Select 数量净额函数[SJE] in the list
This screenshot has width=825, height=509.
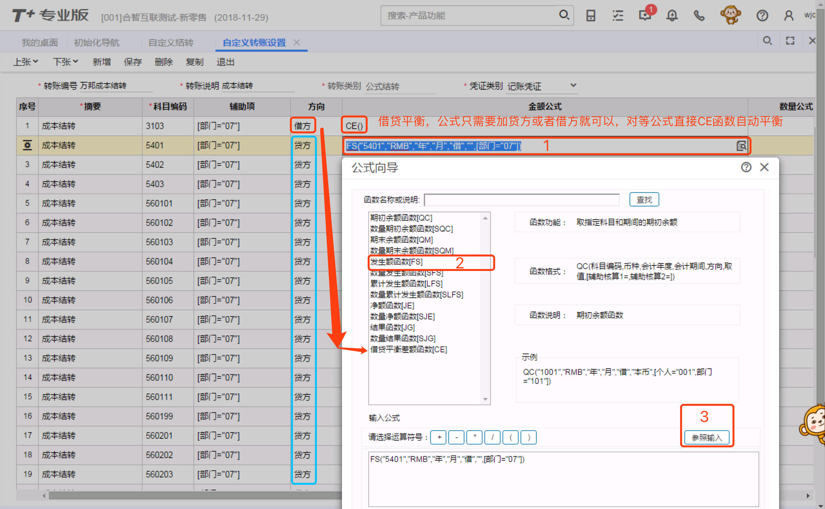[402, 316]
